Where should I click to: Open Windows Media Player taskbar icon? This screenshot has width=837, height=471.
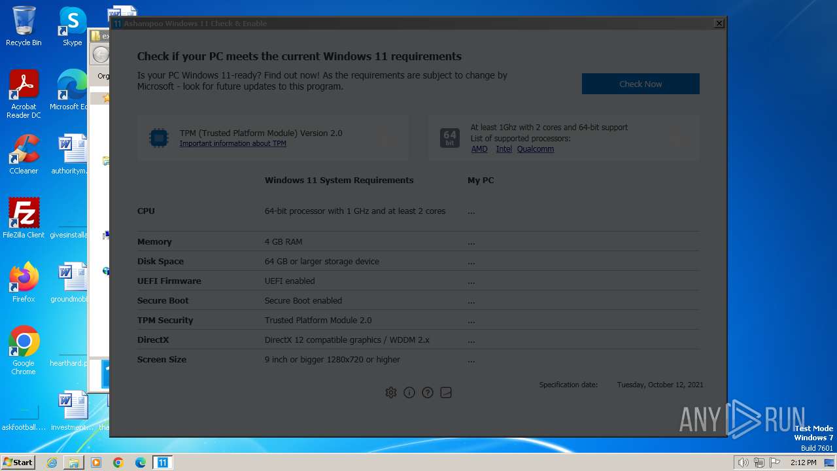tap(96, 462)
